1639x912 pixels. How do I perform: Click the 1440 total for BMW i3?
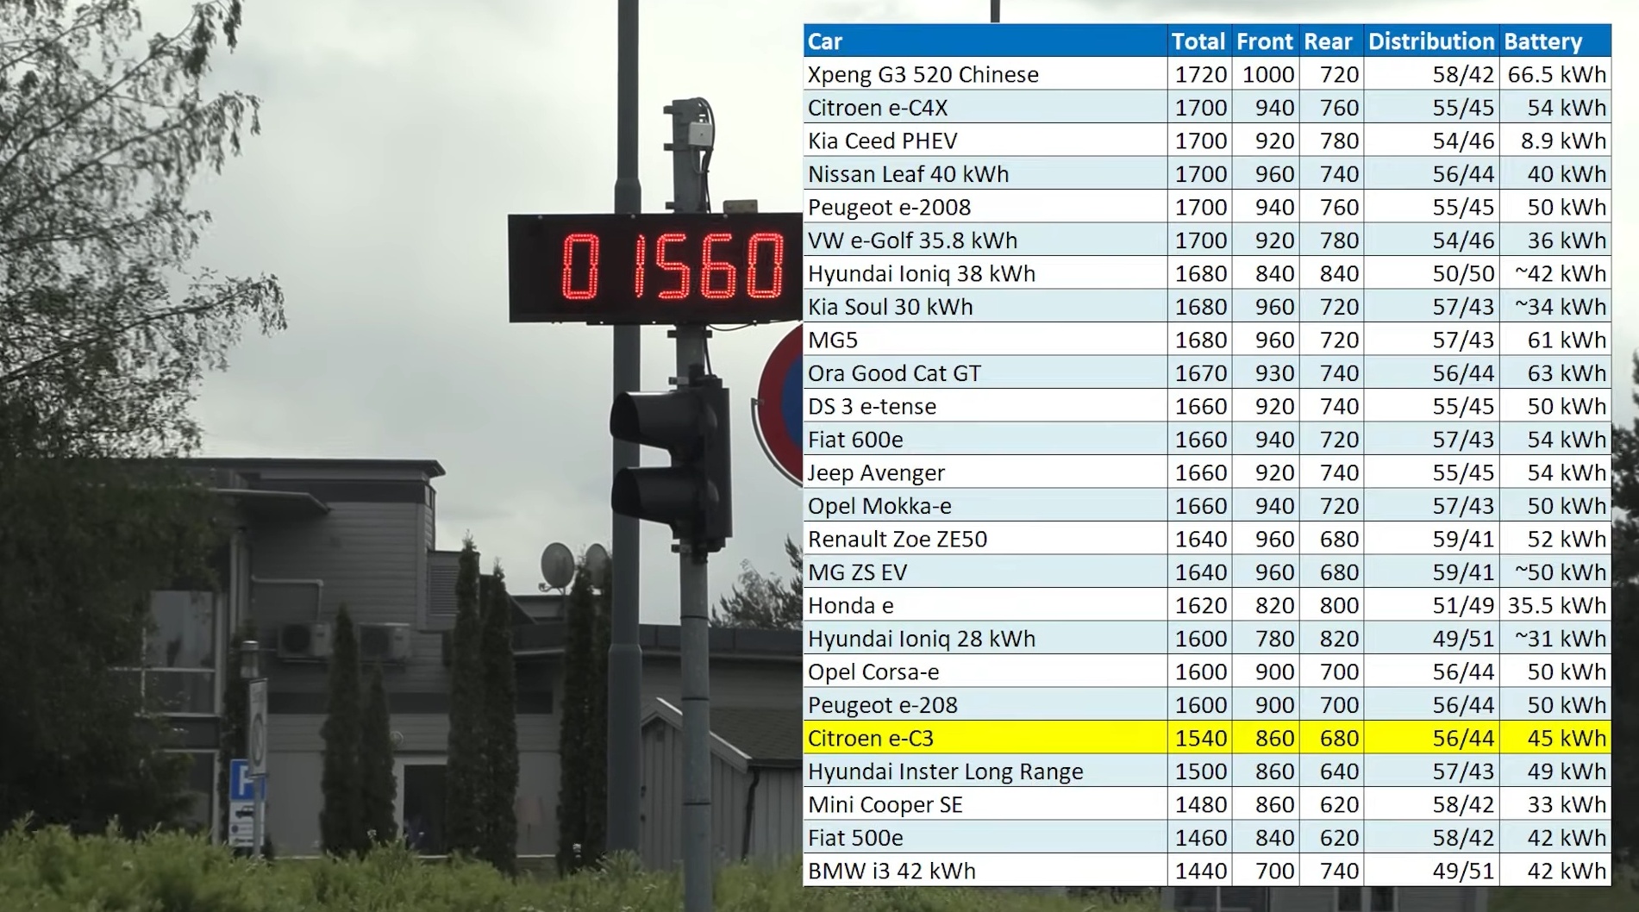[x=1200, y=871]
